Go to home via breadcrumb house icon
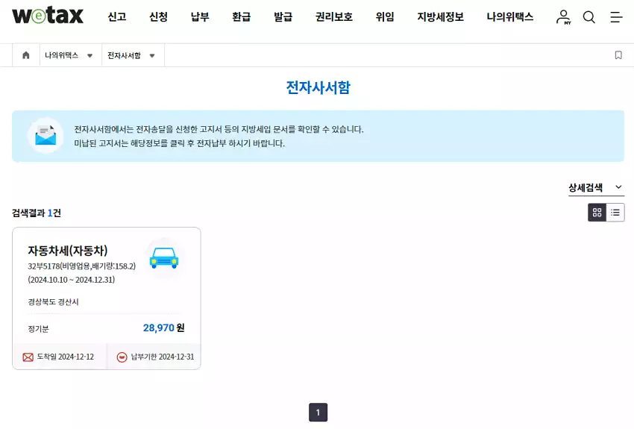 pos(26,55)
